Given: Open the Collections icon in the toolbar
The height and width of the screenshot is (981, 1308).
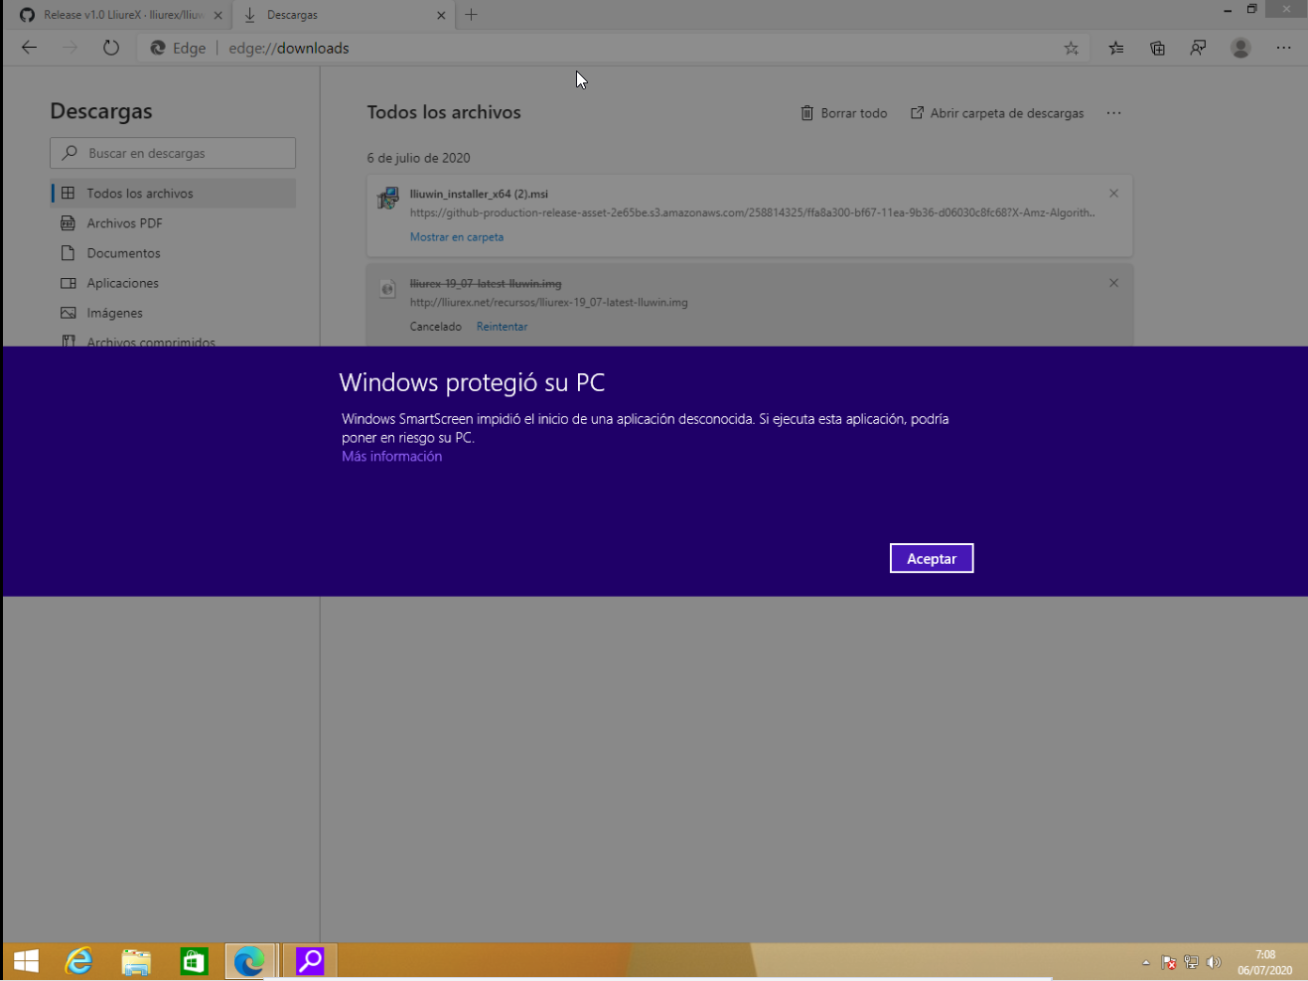Looking at the screenshot, I should (1157, 48).
